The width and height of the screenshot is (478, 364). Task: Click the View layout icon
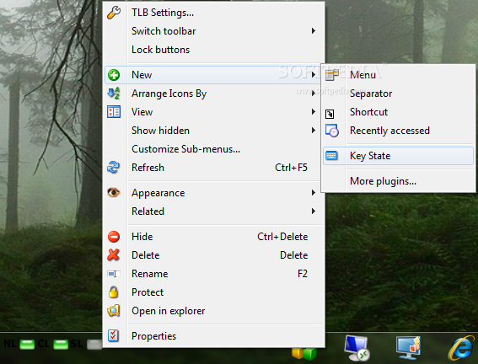point(114,112)
